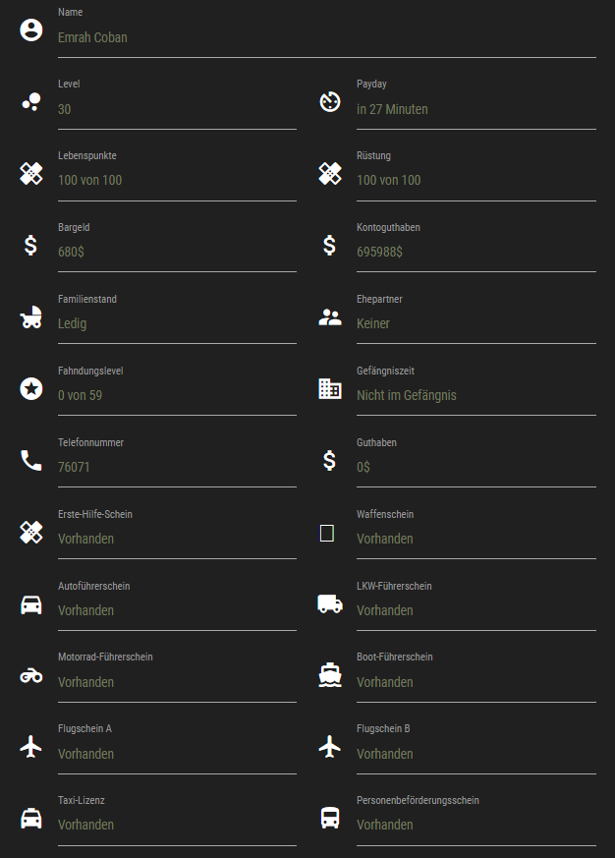Click the building icon next to Gefängniszeit
The height and width of the screenshot is (858, 615).
330,388
